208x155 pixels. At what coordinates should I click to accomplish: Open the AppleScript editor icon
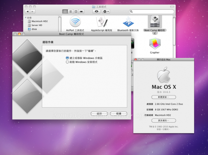pyautogui.click(x=102, y=21)
